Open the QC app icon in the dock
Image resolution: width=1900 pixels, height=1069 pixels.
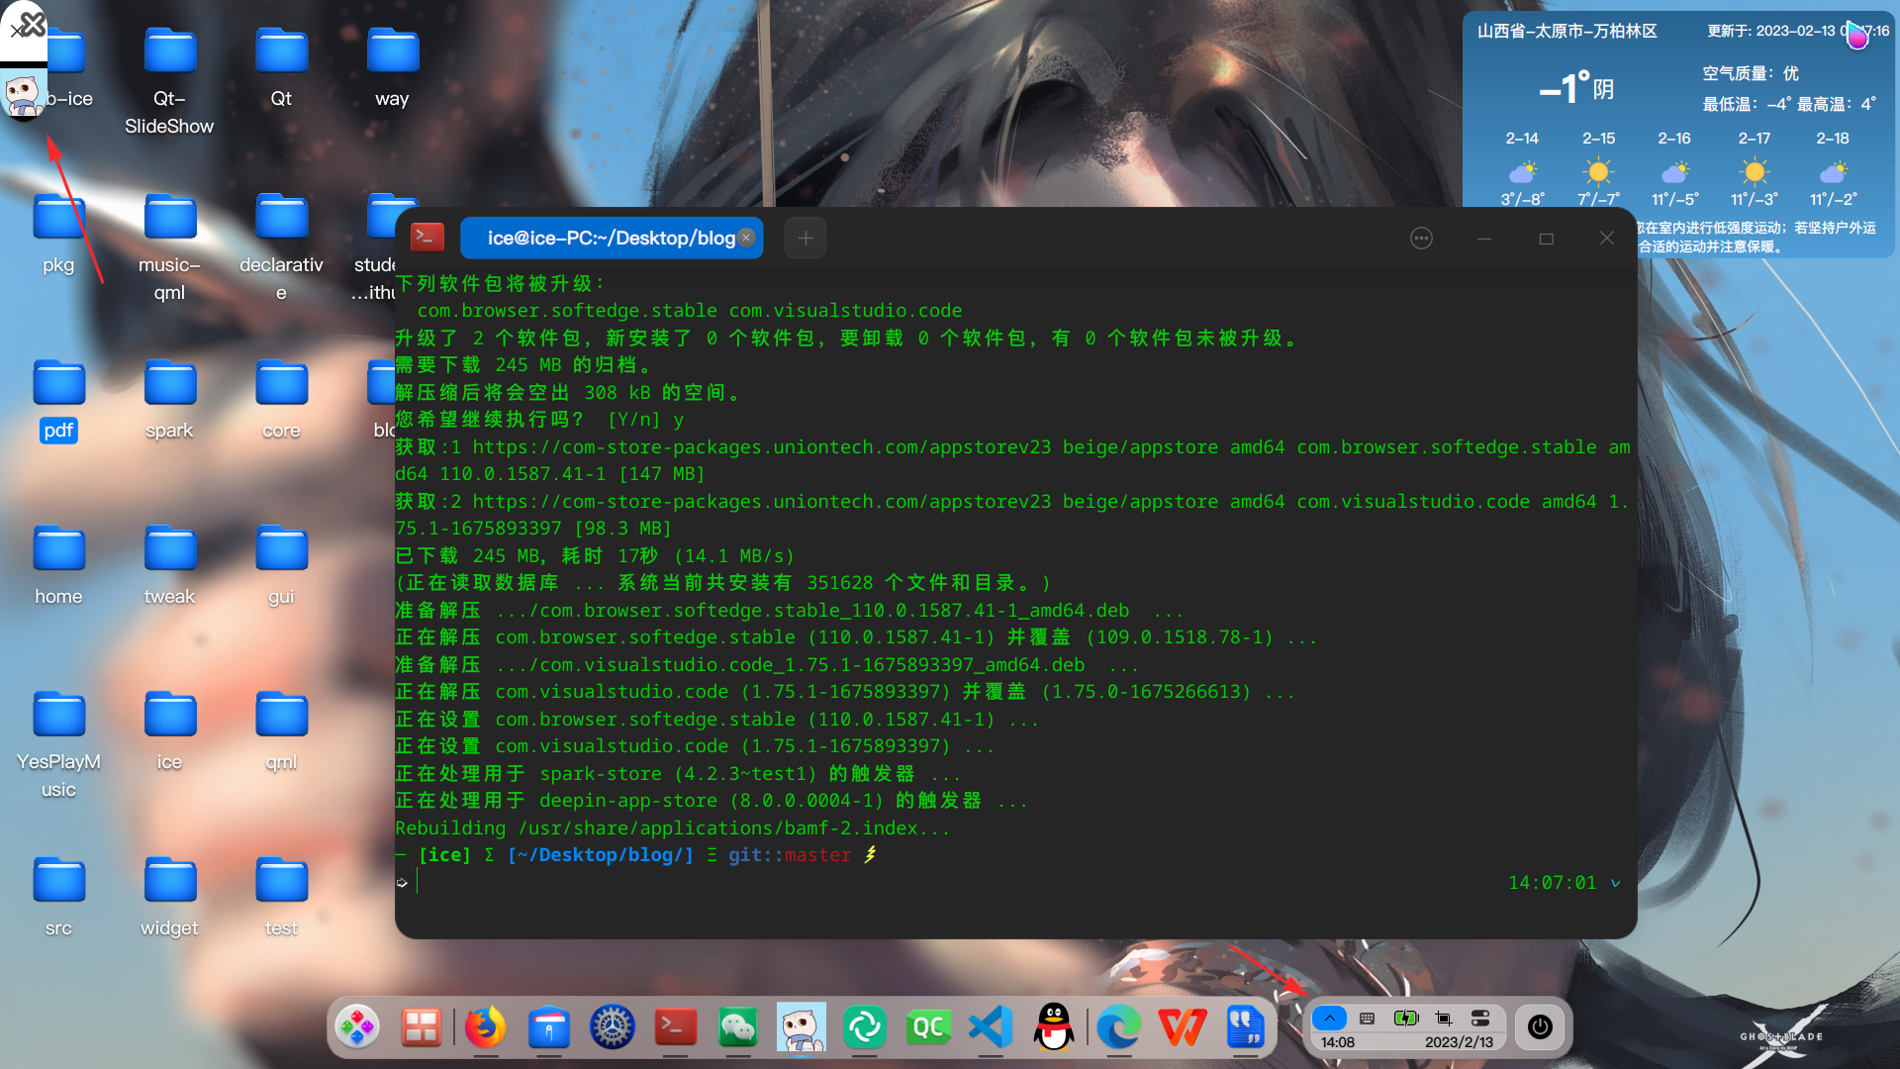(x=927, y=1027)
